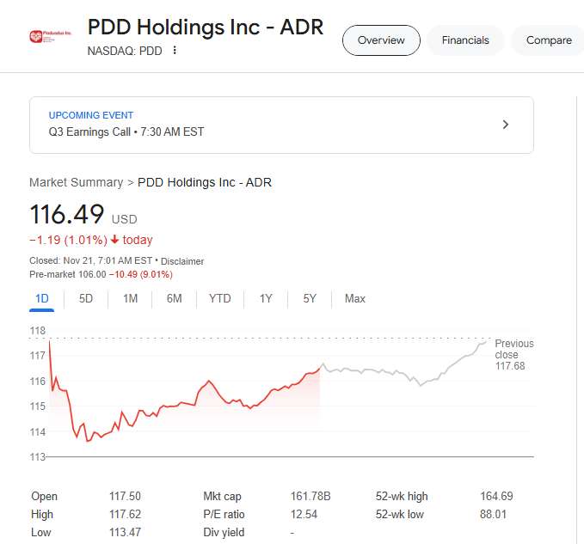Switch chart to Max range
584x544 pixels.
pos(354,298)
